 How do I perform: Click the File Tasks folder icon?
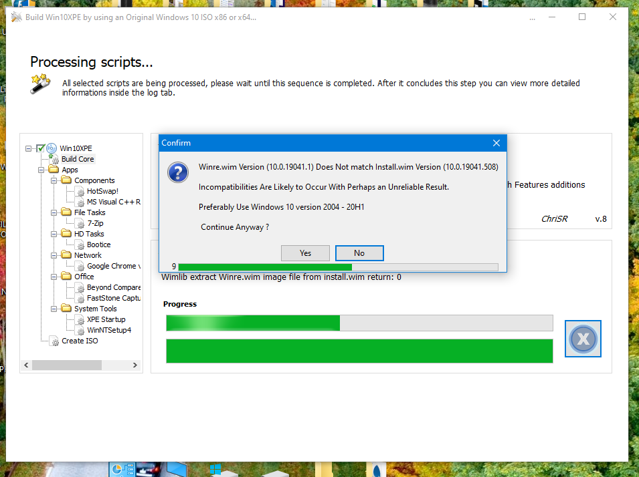[x=66, y=212]
